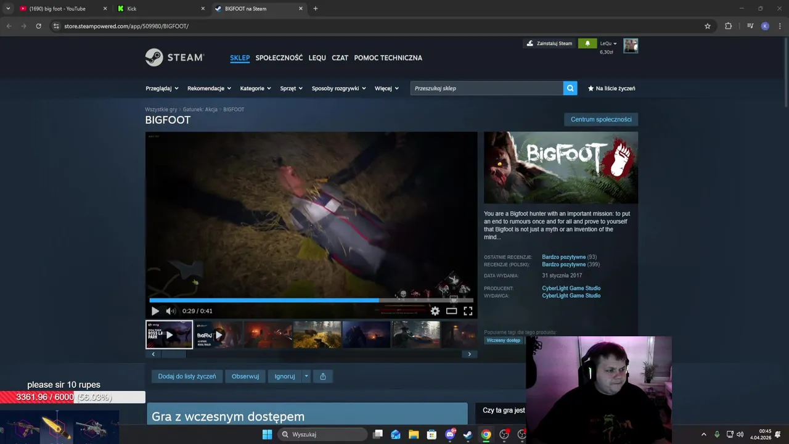
Task: Click the Obserwuj button
Action: 245,376
